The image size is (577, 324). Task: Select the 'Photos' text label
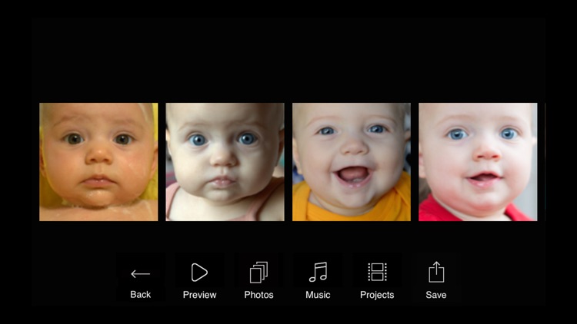coord(258,295)
